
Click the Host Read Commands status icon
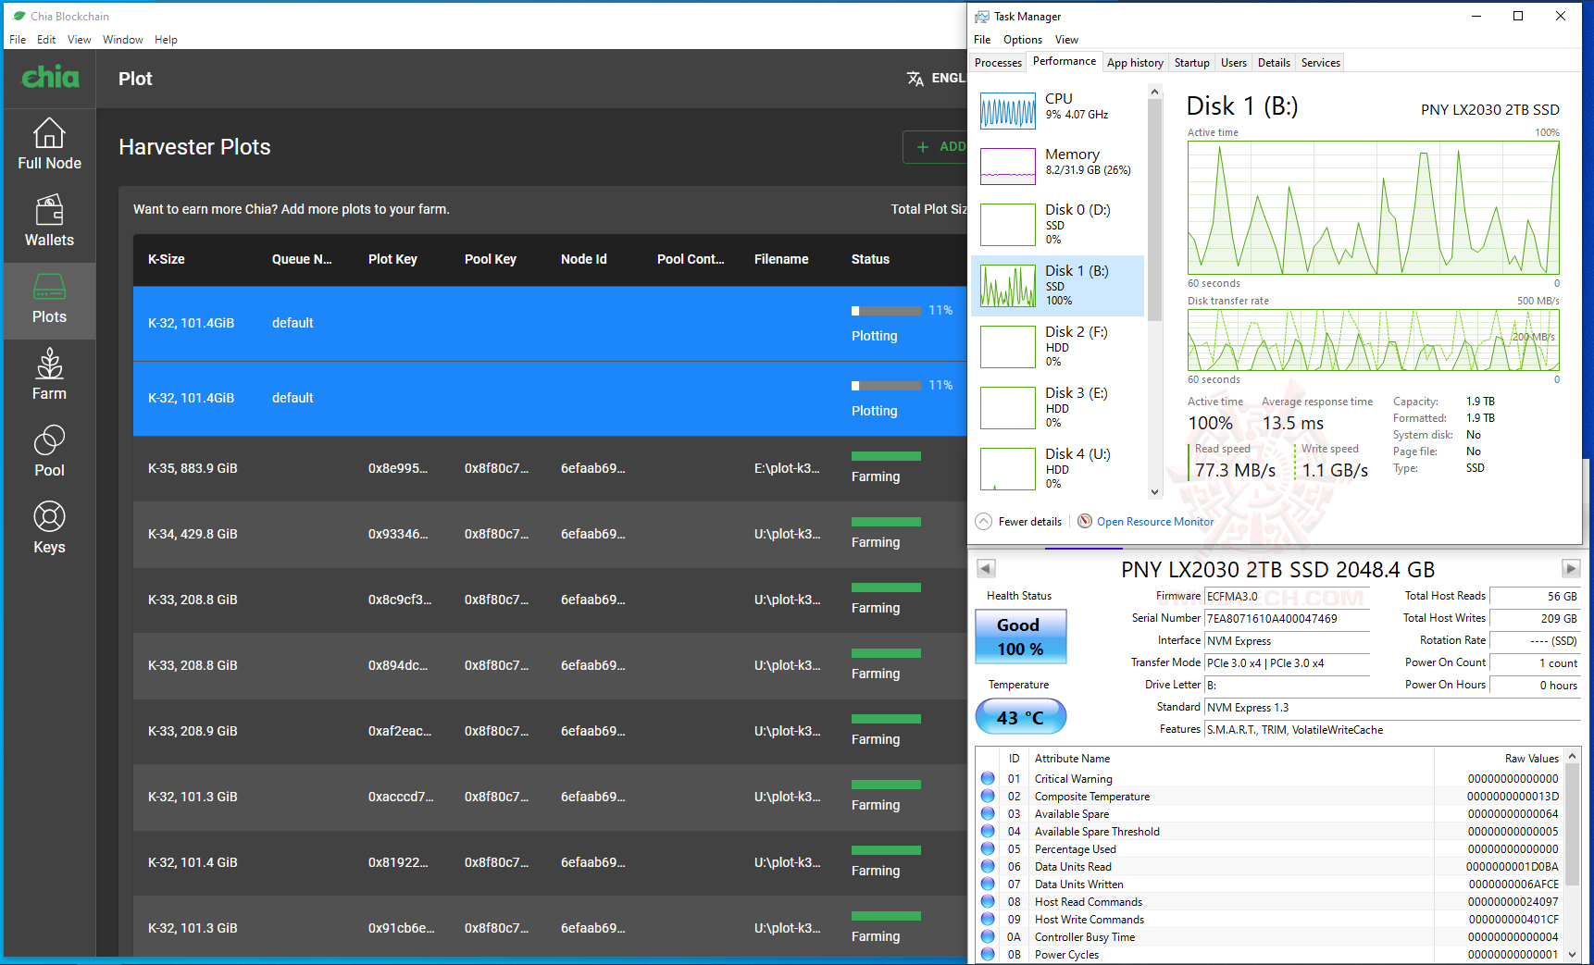(988, 902)
